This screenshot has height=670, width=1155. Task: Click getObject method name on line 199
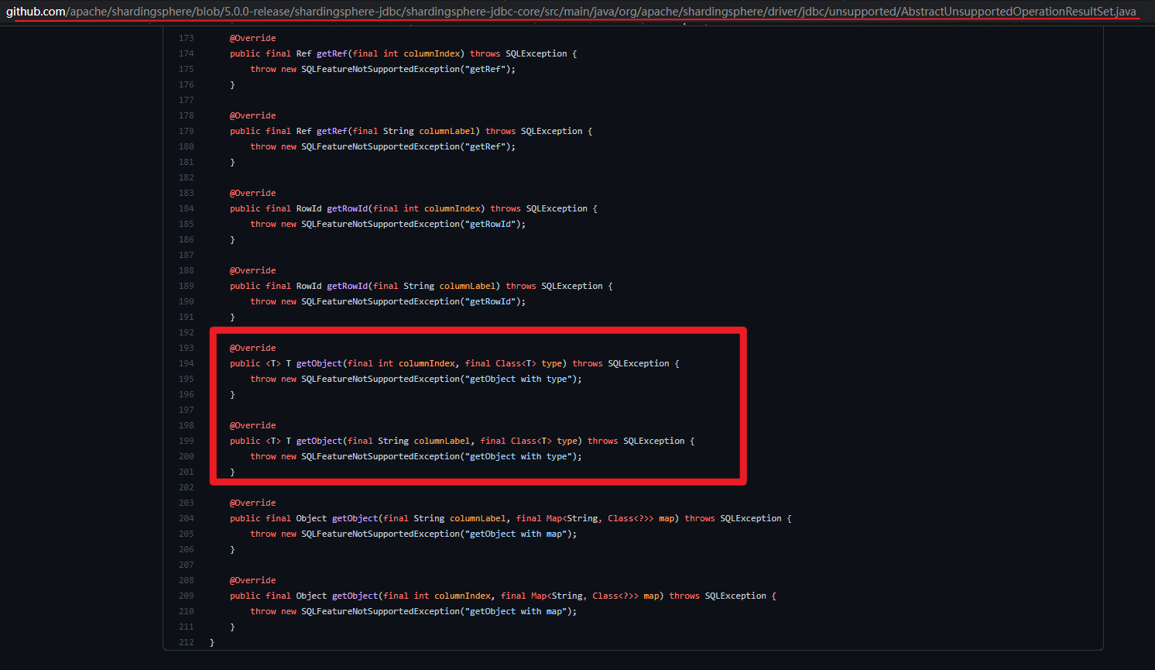point(319,441)
